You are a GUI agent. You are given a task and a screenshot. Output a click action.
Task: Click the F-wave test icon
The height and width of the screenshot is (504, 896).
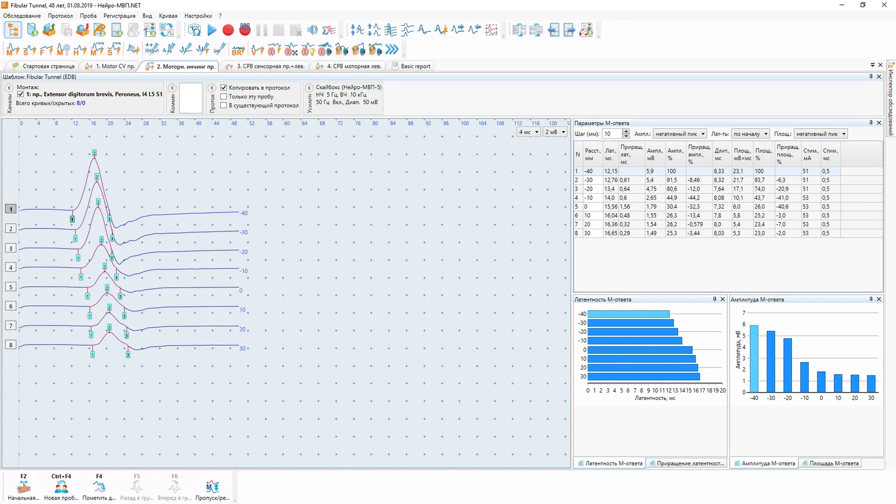click(x=46, y=50)
